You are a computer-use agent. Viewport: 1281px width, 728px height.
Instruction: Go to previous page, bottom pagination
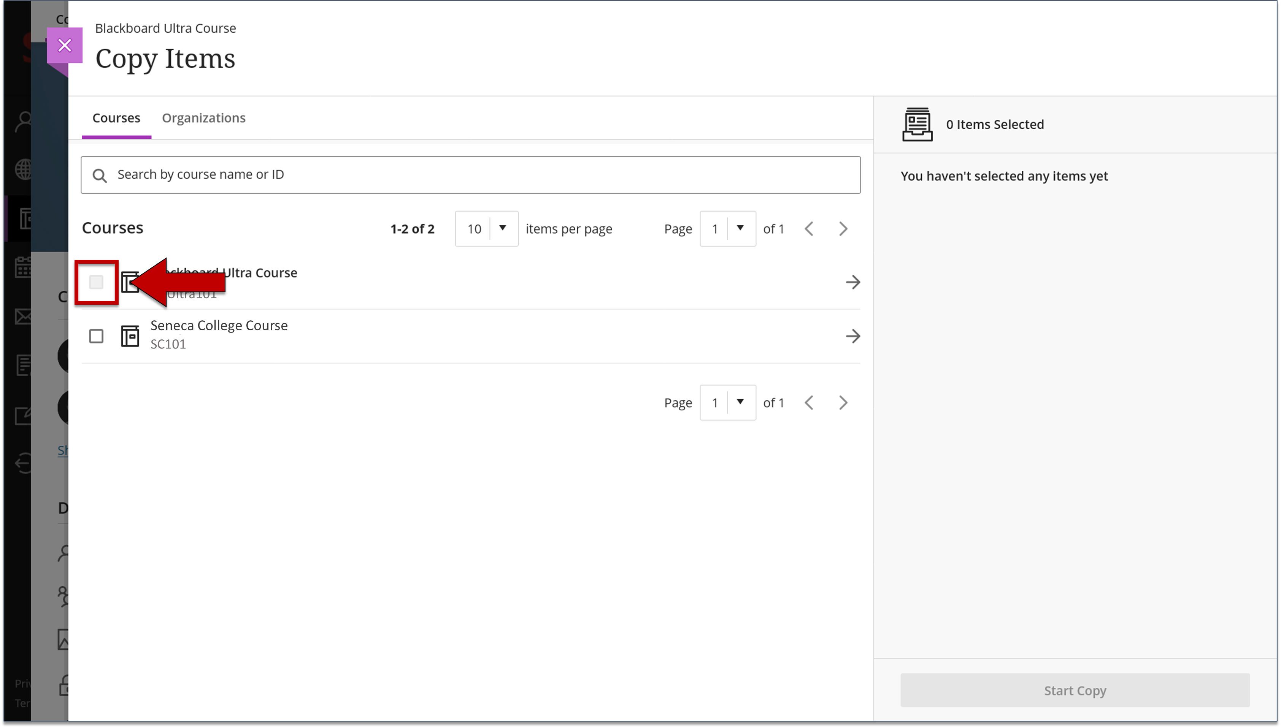809,402
